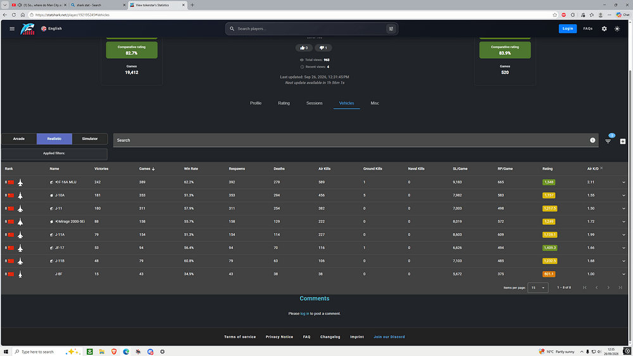This screenshot has width=633, height=356.
Task: Open Privacy Notice link
Action: click(279, 336)
